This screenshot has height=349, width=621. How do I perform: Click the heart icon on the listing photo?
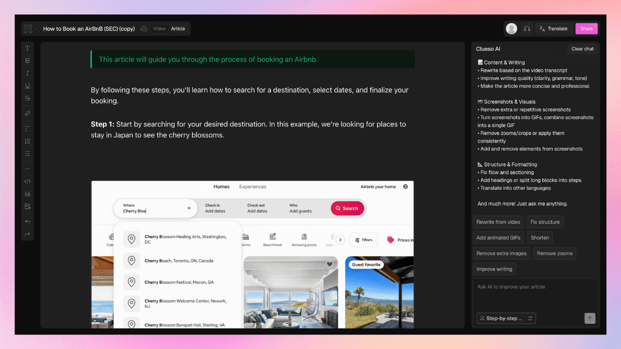[x=329, y=264]
